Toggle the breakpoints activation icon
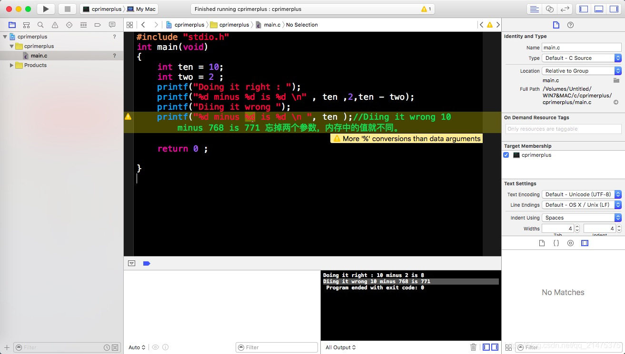Image resolution: width=625 pixels, height=354 pixels. 147,263
